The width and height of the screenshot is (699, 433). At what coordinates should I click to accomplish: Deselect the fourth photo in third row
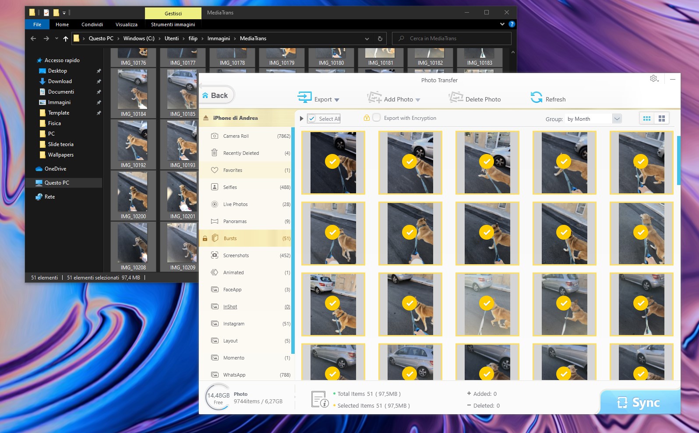[564, 303]
